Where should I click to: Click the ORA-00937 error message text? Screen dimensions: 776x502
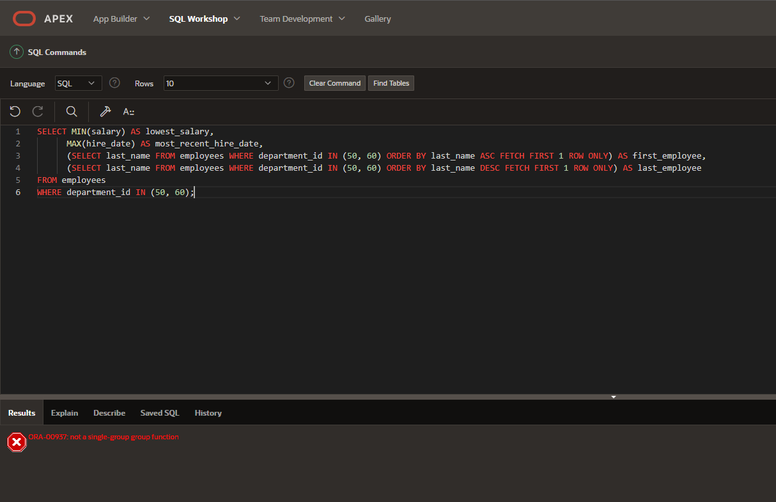(104, 437)
